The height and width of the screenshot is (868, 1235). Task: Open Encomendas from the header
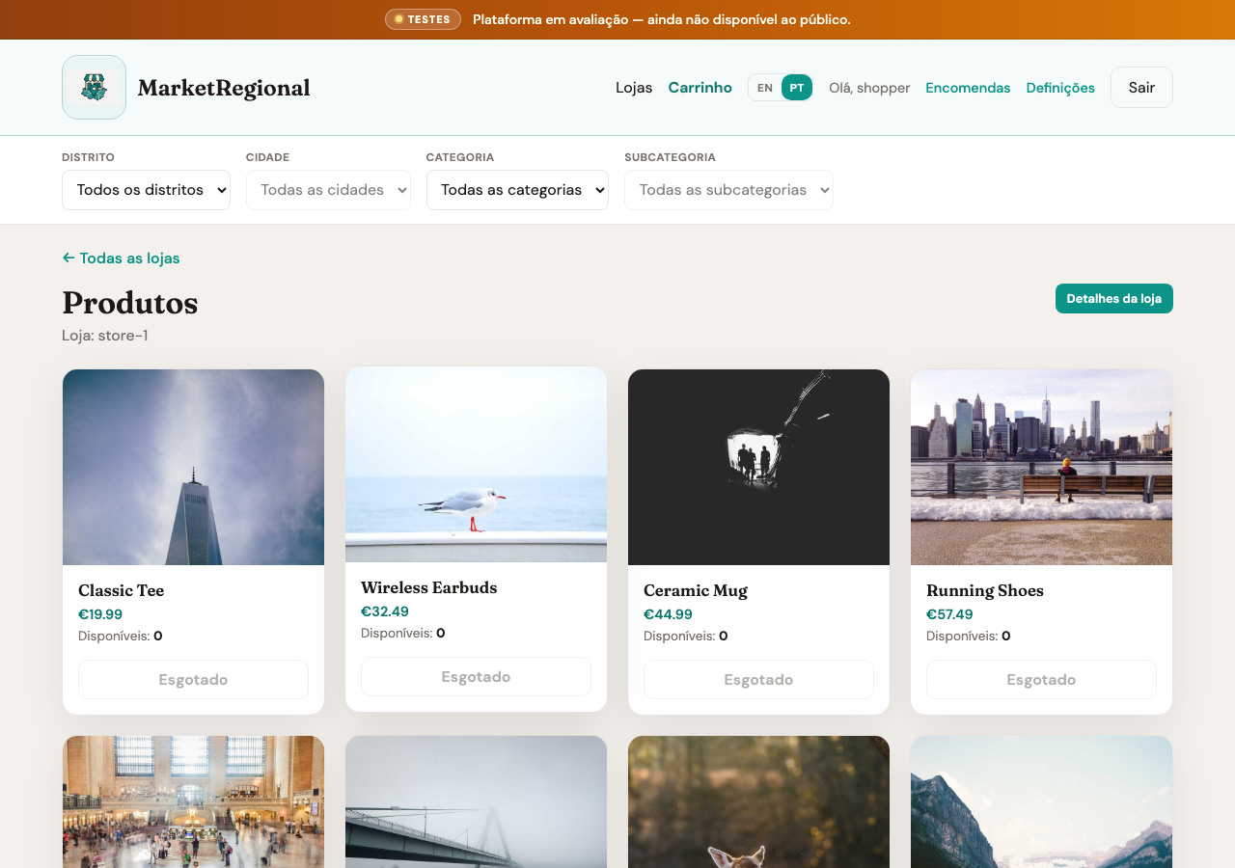click(968, 88)
